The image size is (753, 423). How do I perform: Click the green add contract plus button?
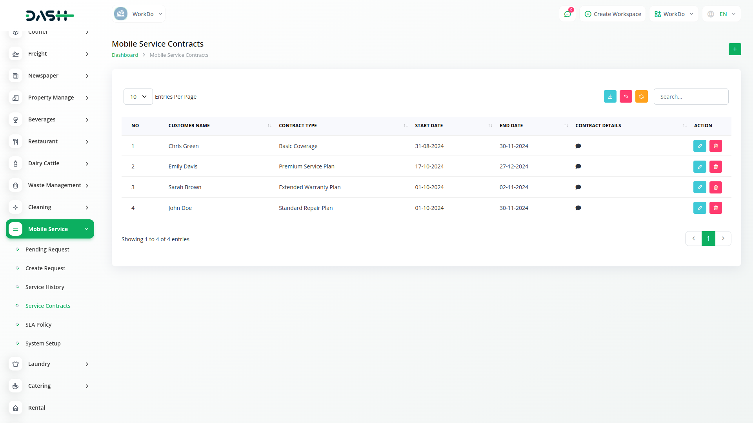pyautogui.click(x=735, y=49)
